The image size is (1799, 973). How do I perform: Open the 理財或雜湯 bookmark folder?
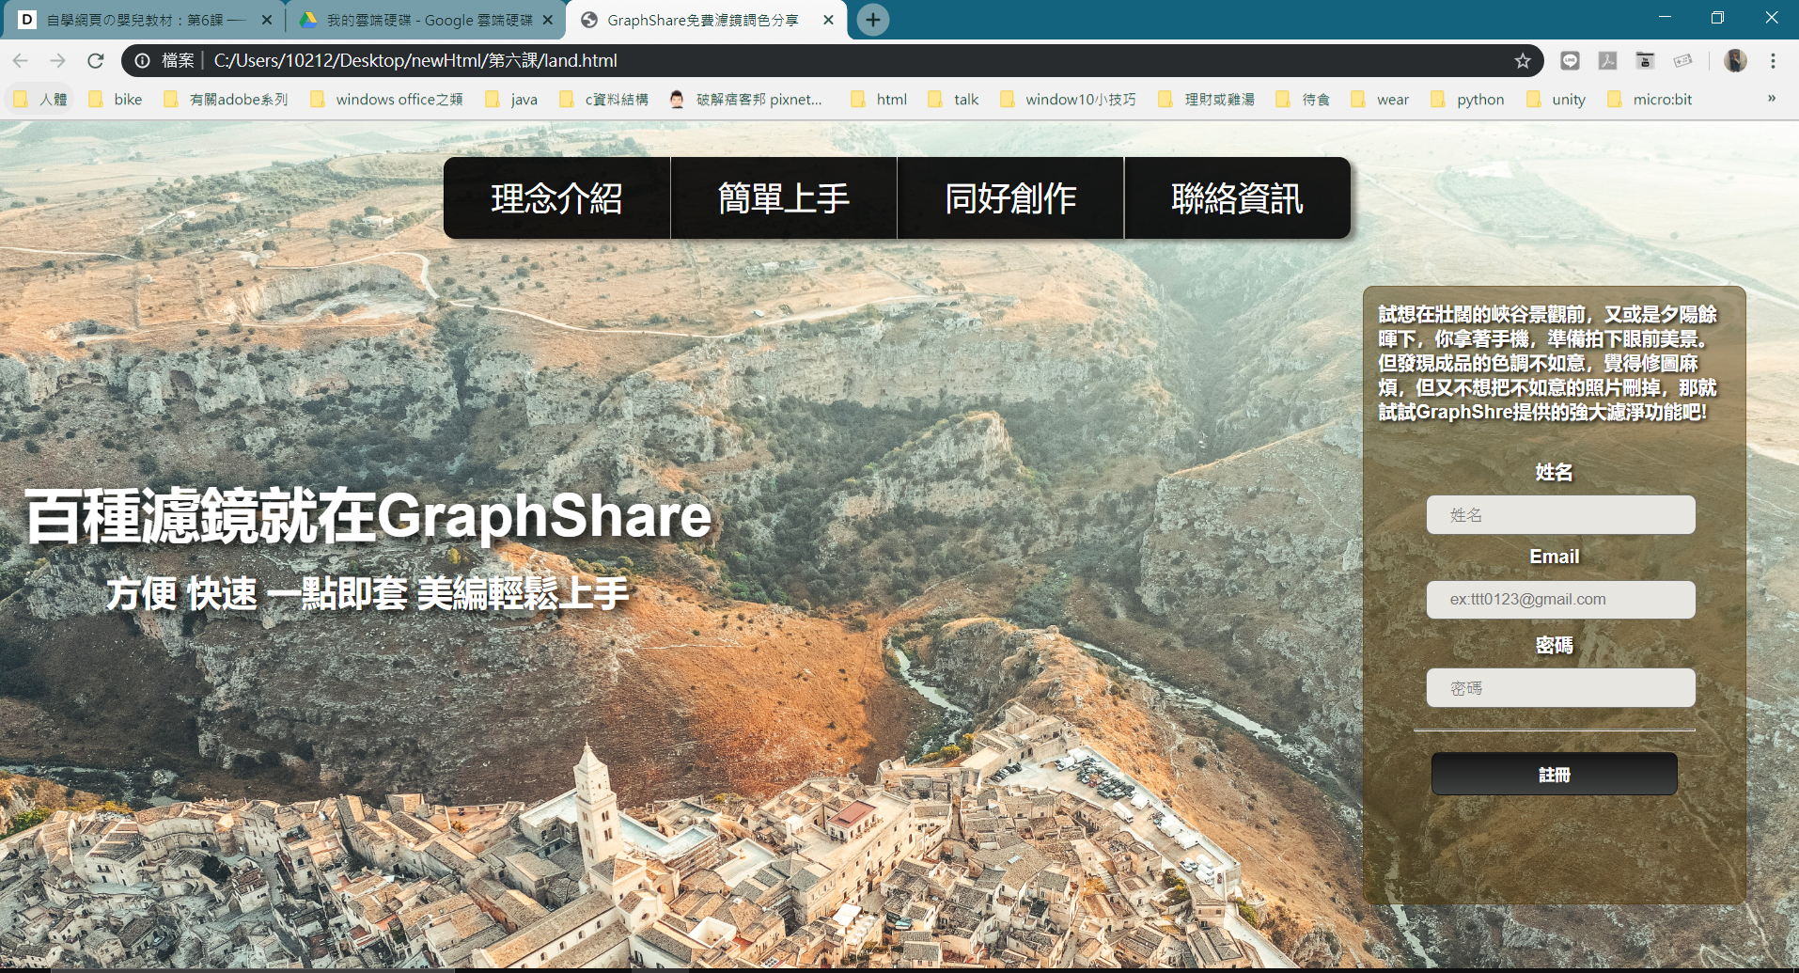[x=1208, y=100]
